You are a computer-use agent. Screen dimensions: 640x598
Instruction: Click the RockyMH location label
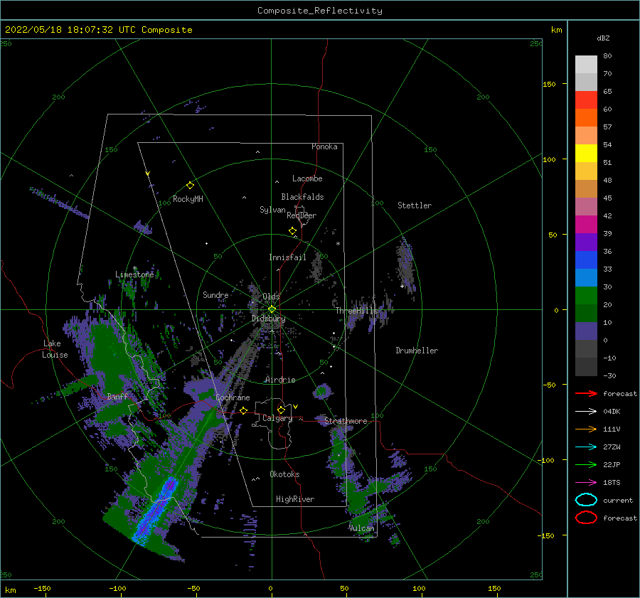[x=188, y=199]
